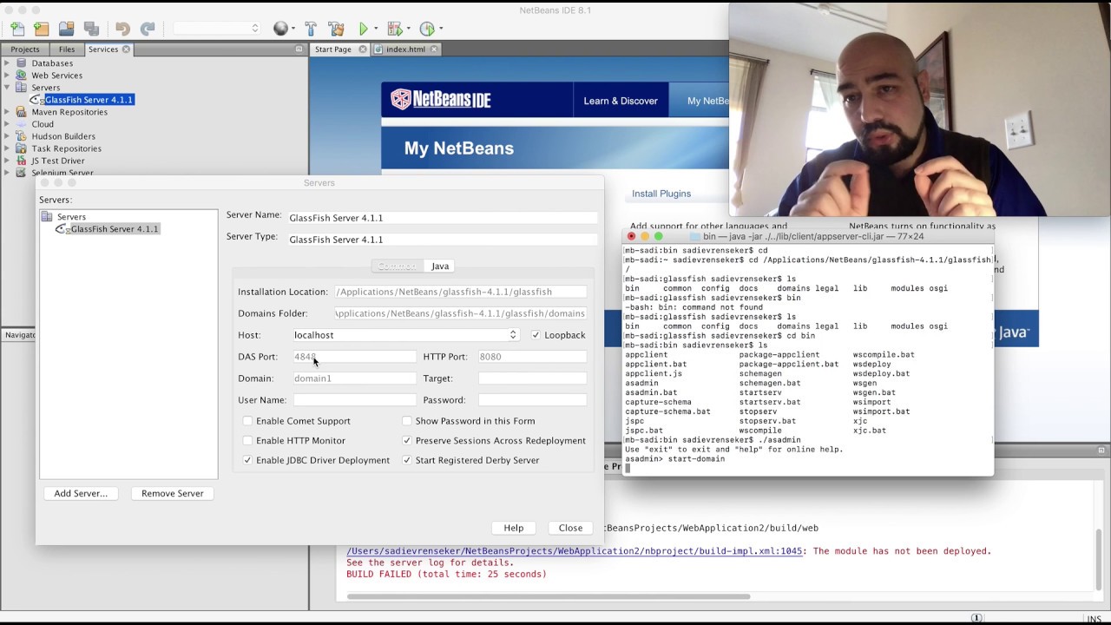Click the Undo arrow in the toolbar

122,29
